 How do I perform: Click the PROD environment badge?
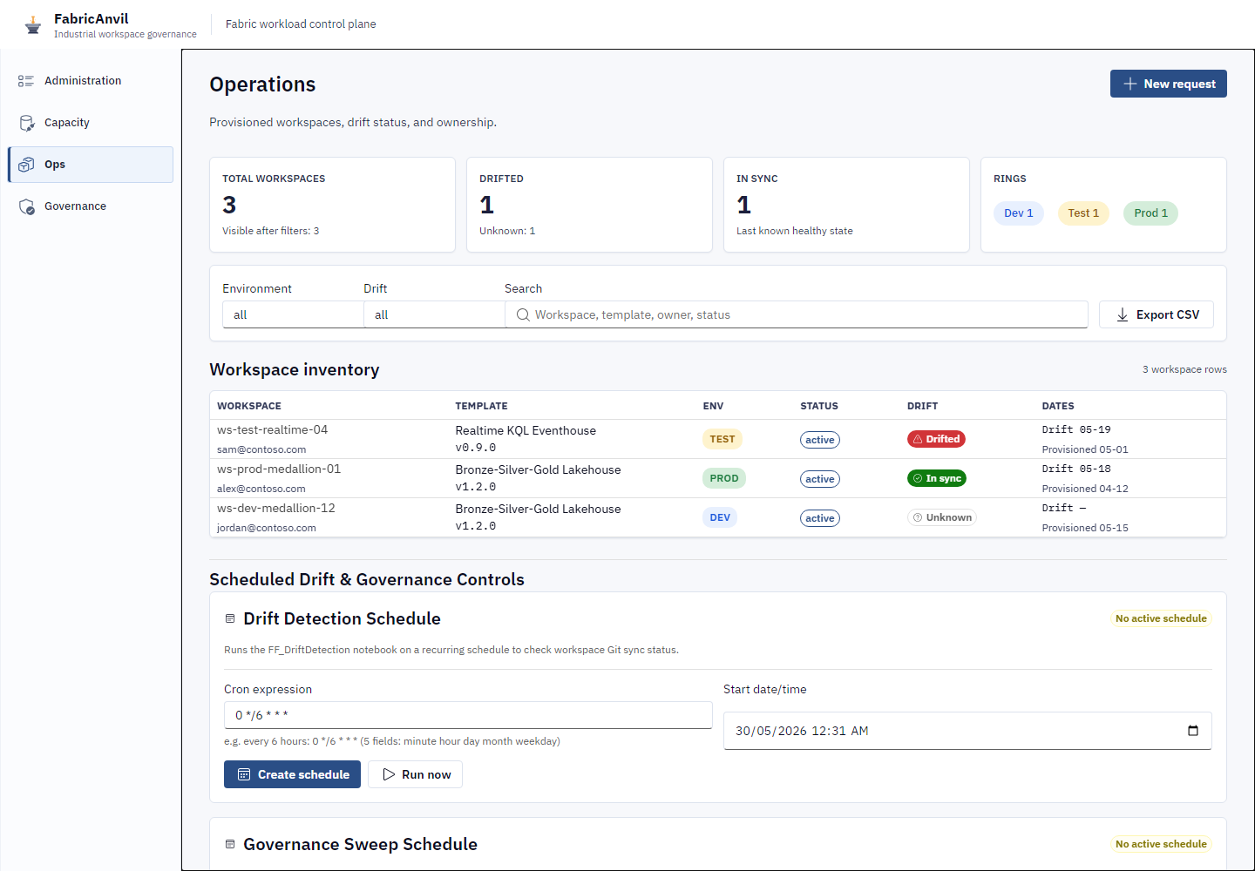(723, 478)
